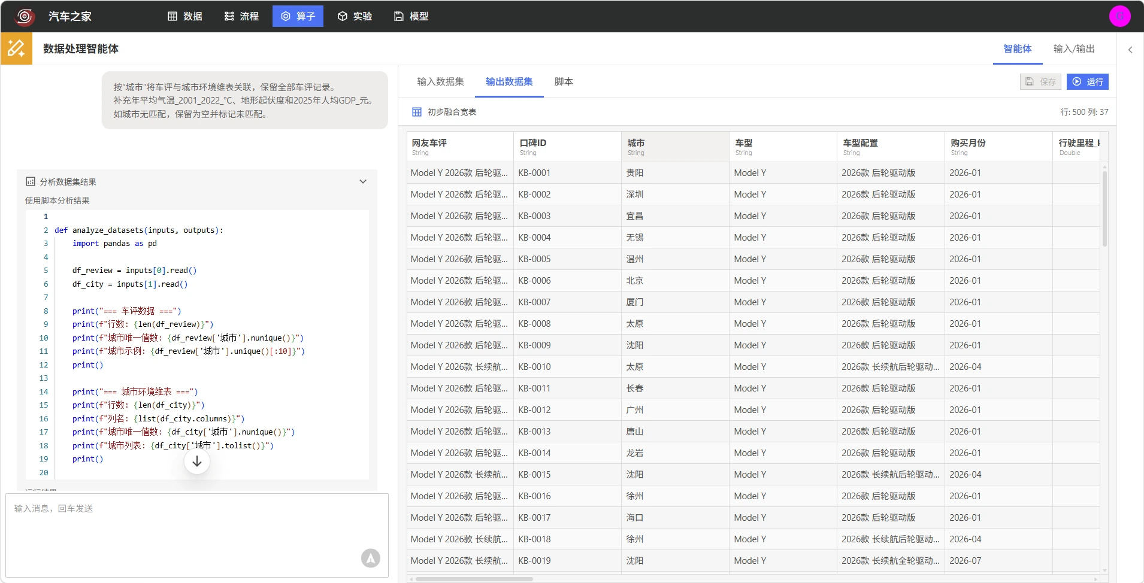This screenshot has height=583, width=1144.
Task: Select the city cell 龙岩
Action: click(675, 453)
